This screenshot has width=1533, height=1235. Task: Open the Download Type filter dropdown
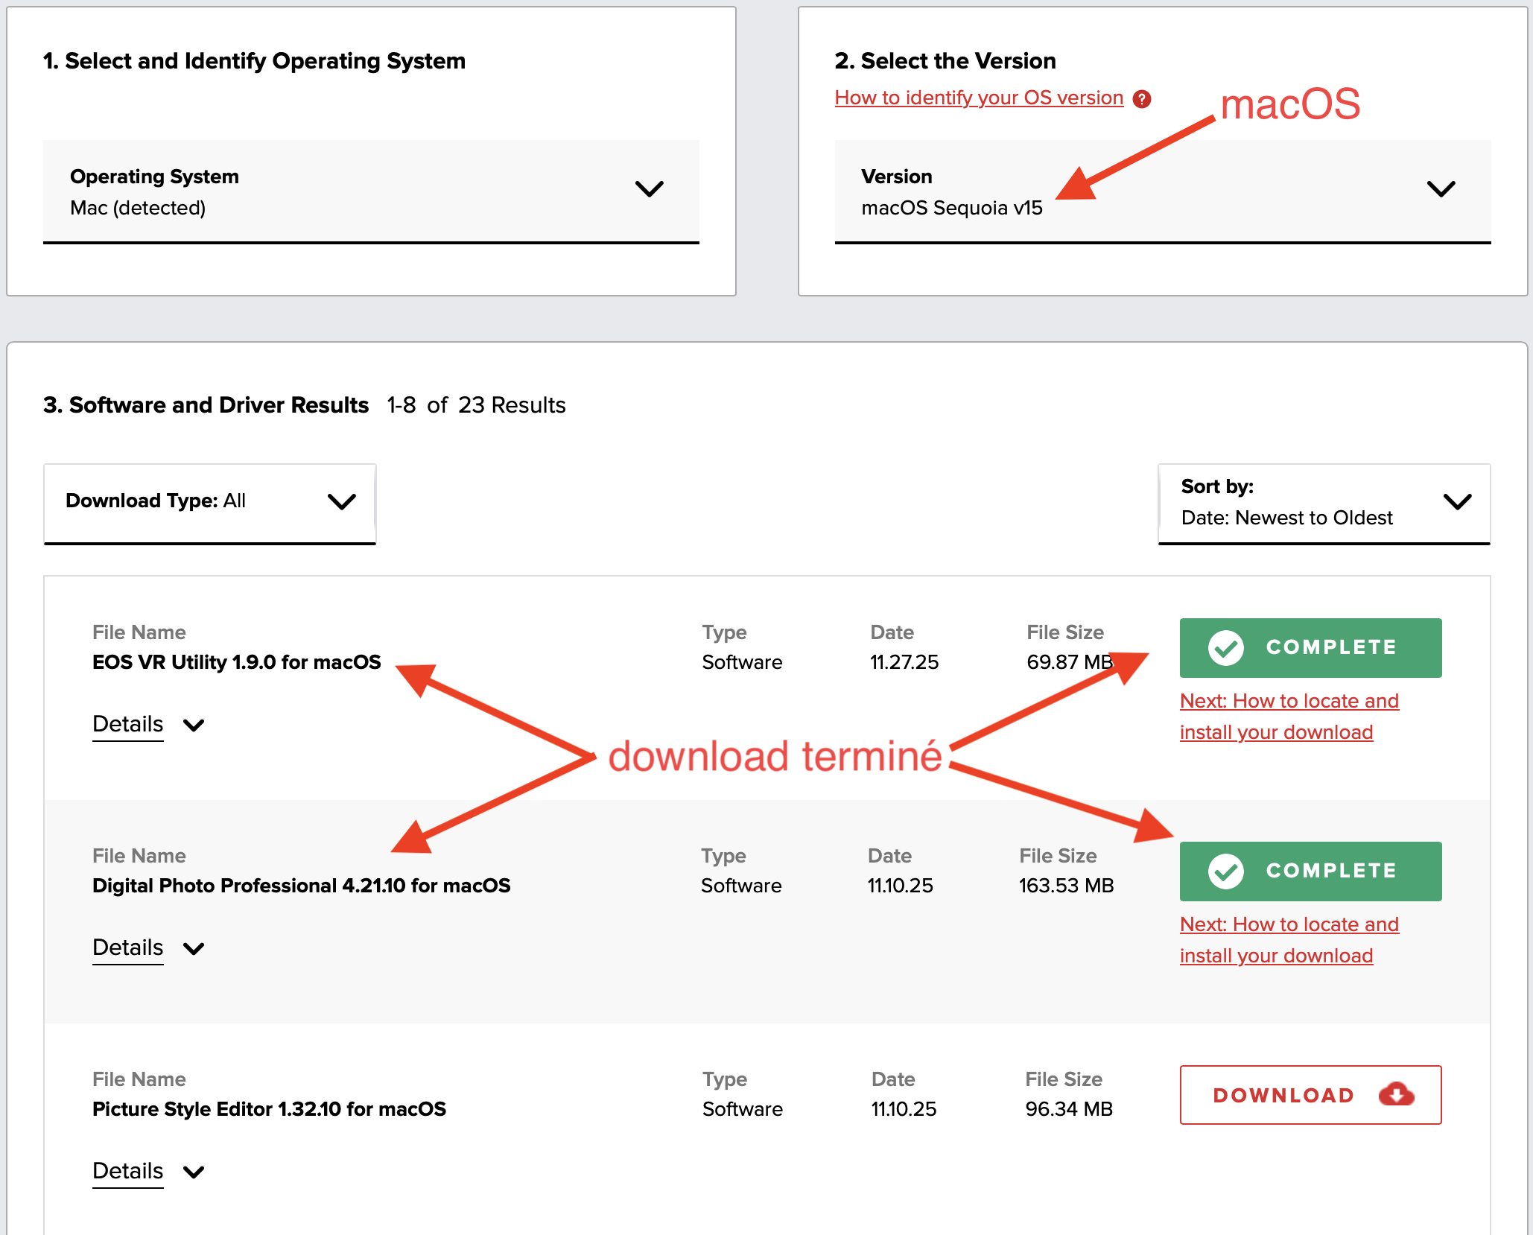209,501
